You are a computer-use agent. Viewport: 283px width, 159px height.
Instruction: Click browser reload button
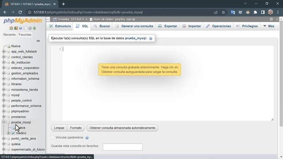pyautogui.click(x=20, y=12)
